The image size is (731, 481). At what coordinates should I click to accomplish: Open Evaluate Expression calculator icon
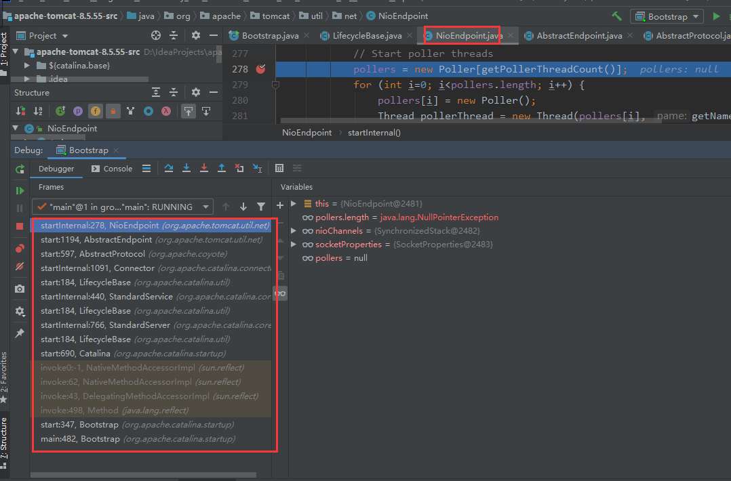tap(279, 169)
